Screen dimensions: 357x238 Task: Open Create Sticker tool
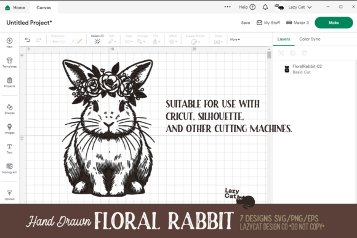(x=195, y=39)
